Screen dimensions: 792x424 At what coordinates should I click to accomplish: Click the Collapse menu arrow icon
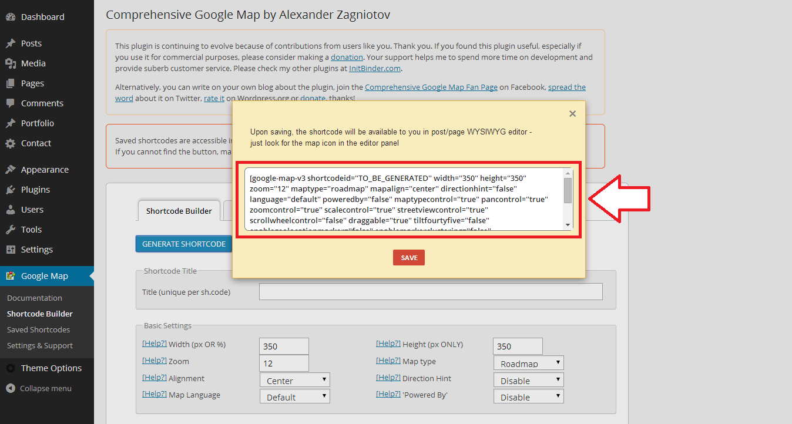[11, 388]
